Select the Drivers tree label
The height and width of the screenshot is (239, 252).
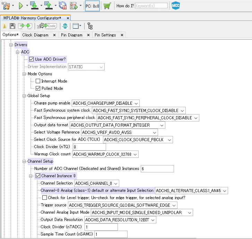tap(21, 45)
